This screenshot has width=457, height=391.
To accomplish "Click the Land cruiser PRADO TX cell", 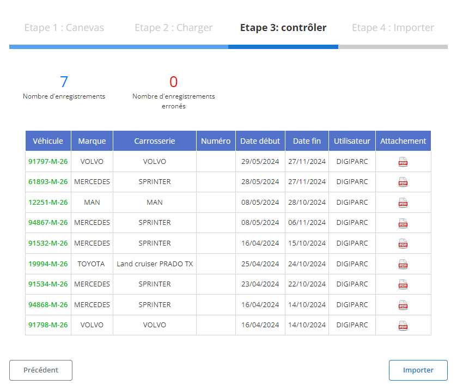I will [x=155, y=264].
